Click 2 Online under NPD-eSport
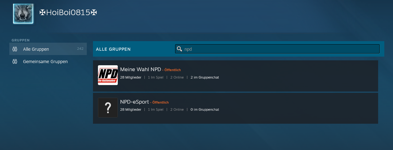Viewport: 393px width, 150px height. pyautogui.click(x=177, y=109)
